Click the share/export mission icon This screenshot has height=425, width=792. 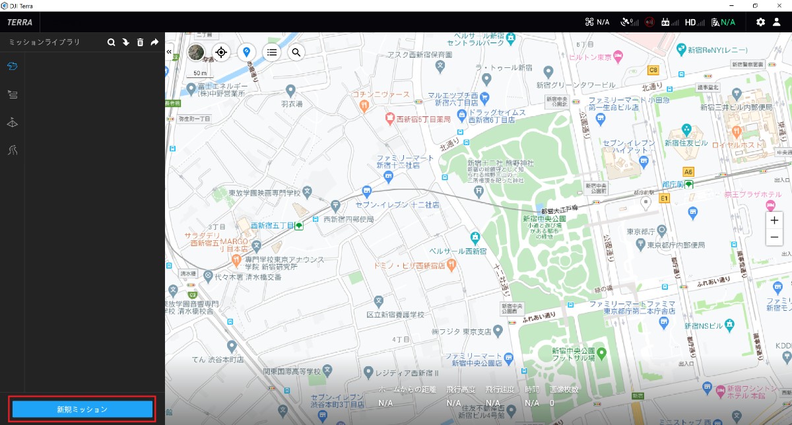click(x=154, y=42)
